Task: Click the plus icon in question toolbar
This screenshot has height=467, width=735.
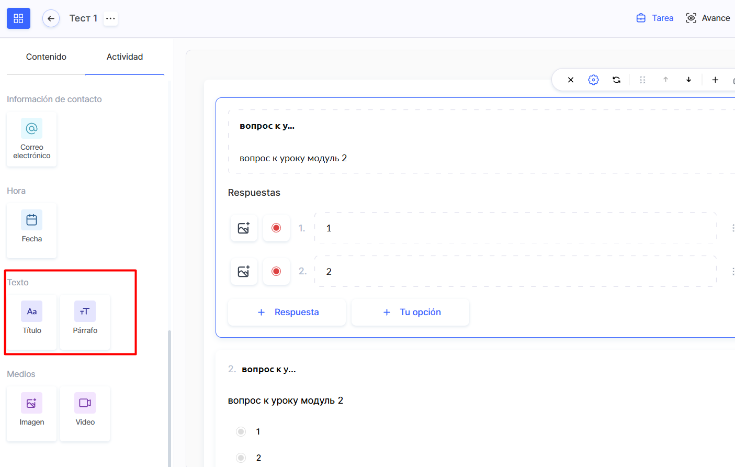Action: pyautogui.click(x=715, y=80)
